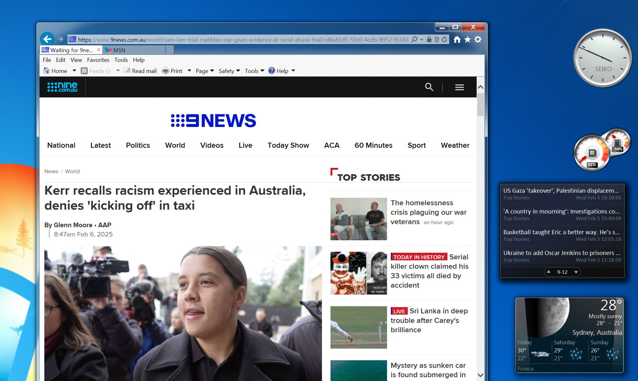Click the Refresh icon in address bar
Viewport: 638px width, 381px height.
[444, 40]
